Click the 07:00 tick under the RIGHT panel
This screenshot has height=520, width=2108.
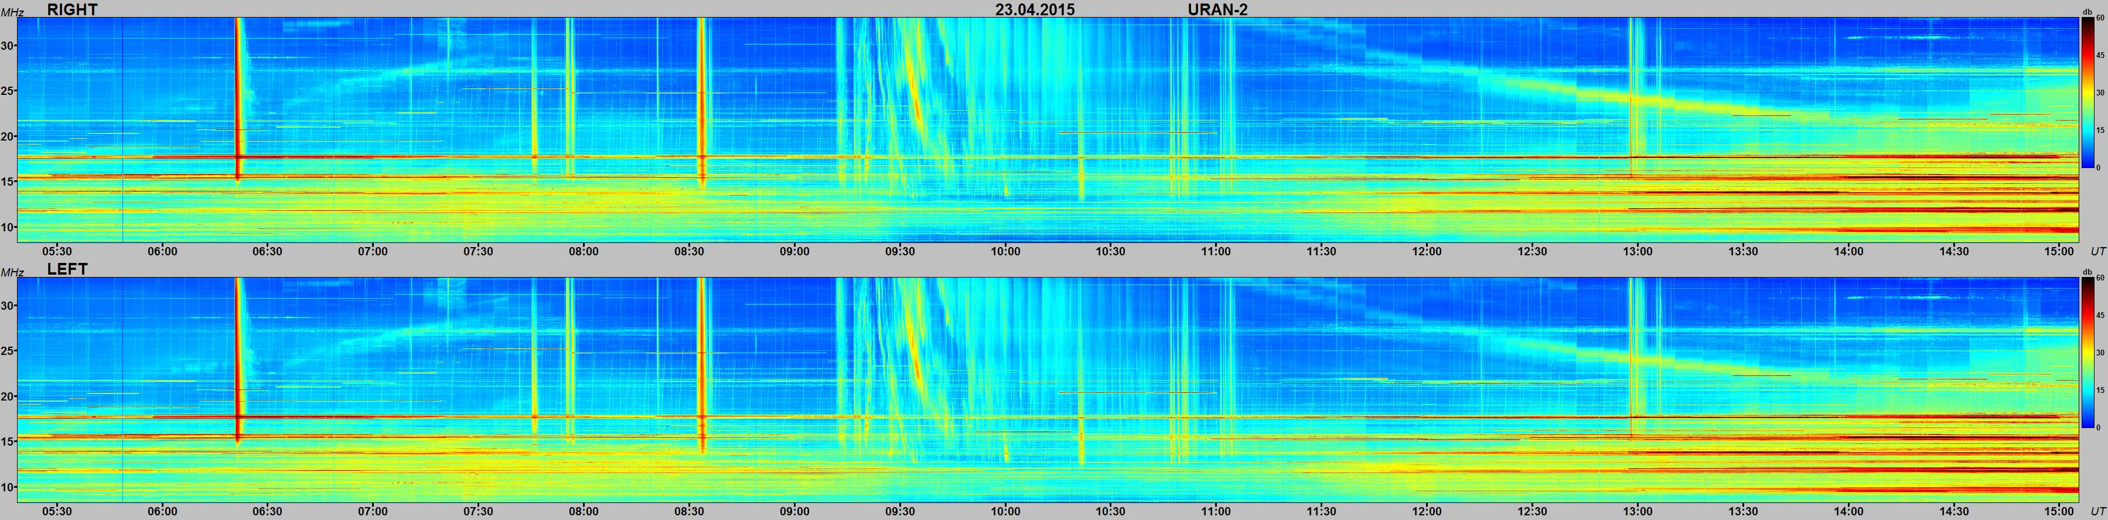point(373,251)
